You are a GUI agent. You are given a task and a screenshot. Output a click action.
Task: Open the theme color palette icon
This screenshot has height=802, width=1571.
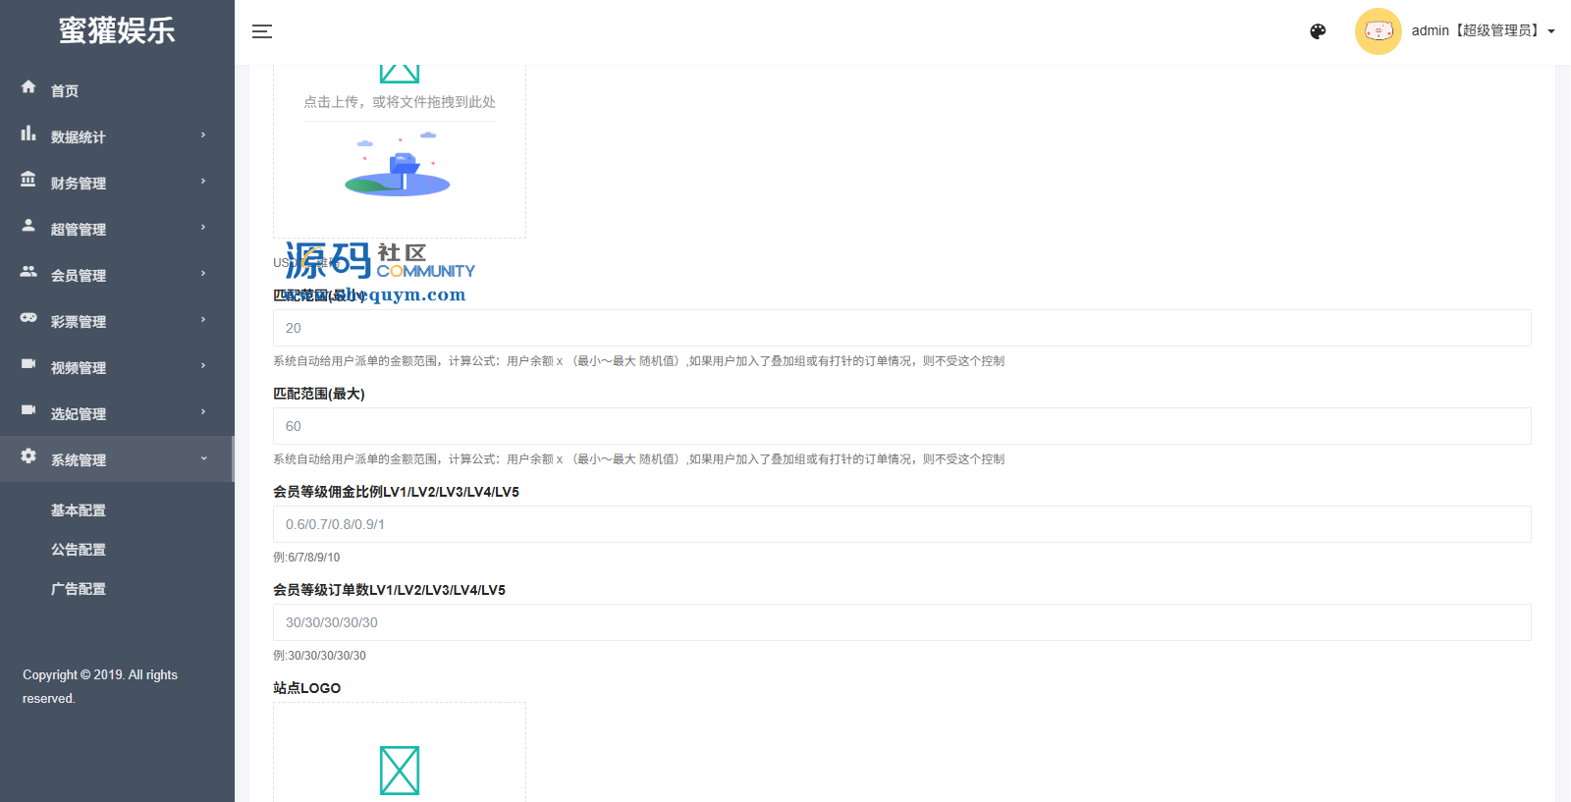click(x=1318, y=31)
